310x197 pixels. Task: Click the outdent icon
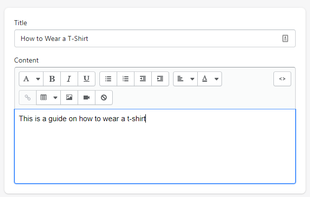tap(143, 79)
